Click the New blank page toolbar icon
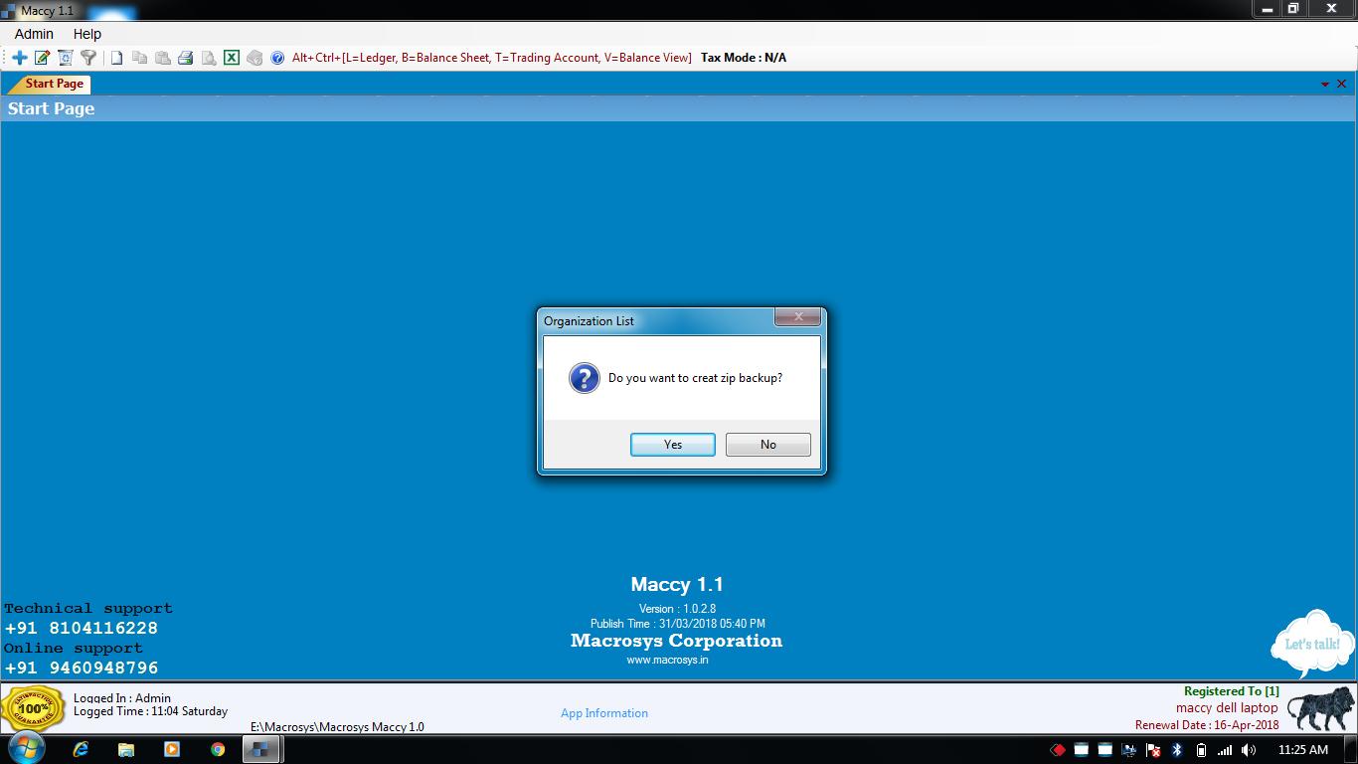The image size is (1358, 764). 116,58
